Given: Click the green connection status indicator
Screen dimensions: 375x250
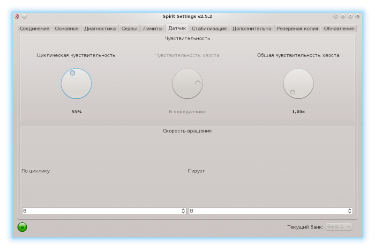Looking at the screenshot, I should 22,227.
